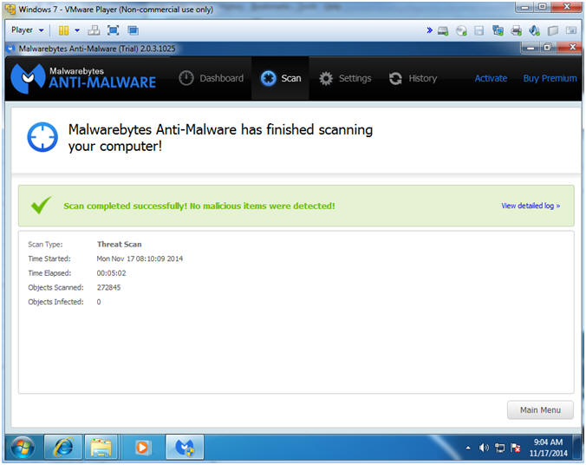Expand the double-chevron devices toolbar arrow

point(429,30)
